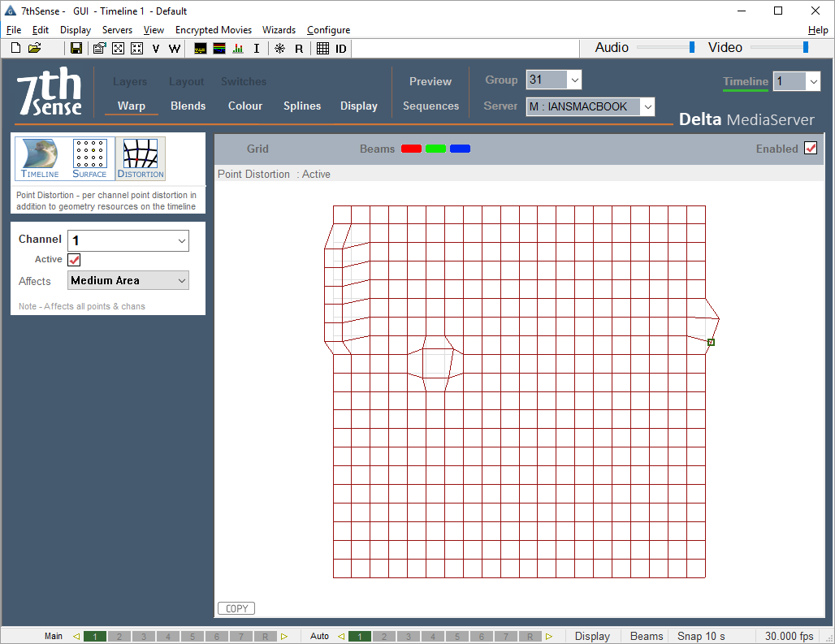835x644 pixels.
Task: Open the Wizards menu
Action: (279, 30)
